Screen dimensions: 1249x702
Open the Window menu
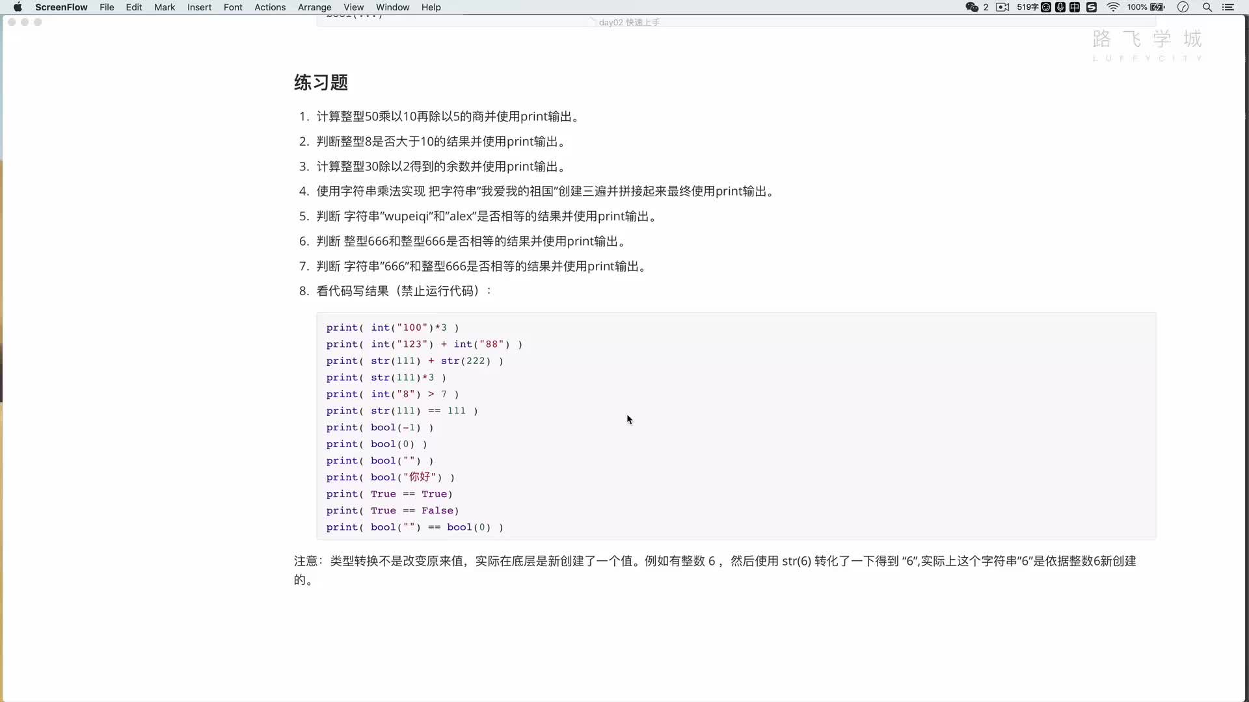pos(392,7)
